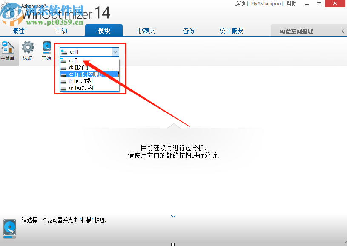
Task: Choose drive d: [软件] from list
Action: (89, 67)
